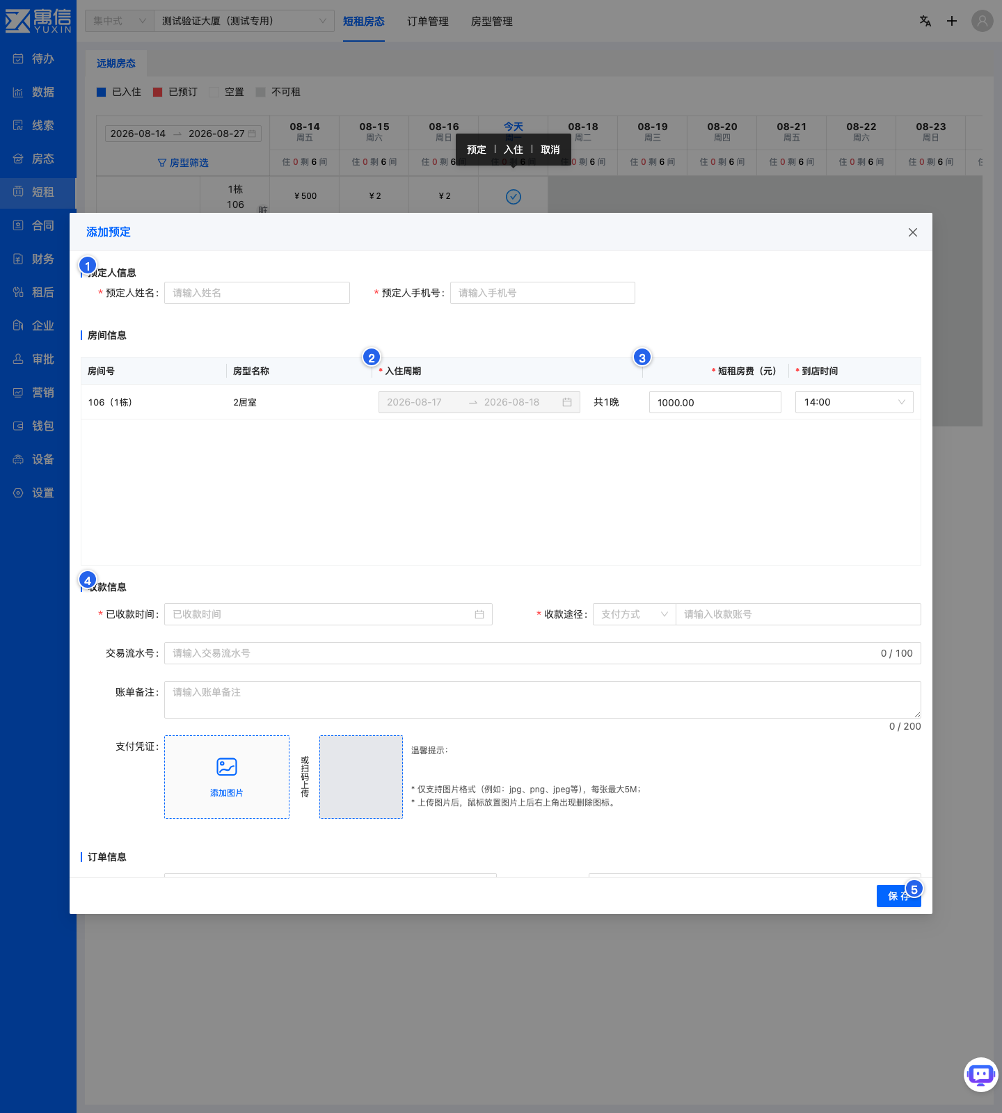Click calendar icon in 入住周期 field

point(567,402)
